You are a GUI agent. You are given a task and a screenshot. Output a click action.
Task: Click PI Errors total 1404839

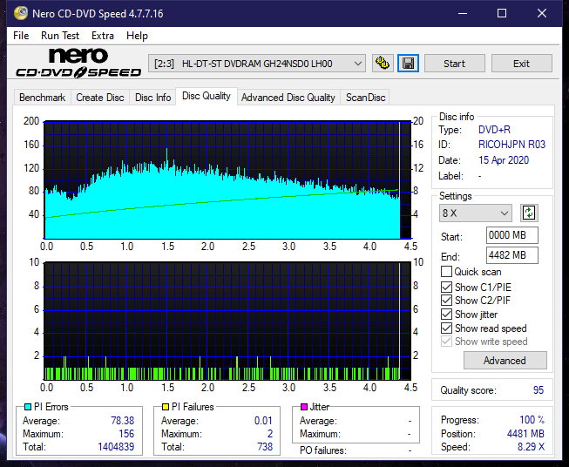pyautogui.click(x=116, y=447)
